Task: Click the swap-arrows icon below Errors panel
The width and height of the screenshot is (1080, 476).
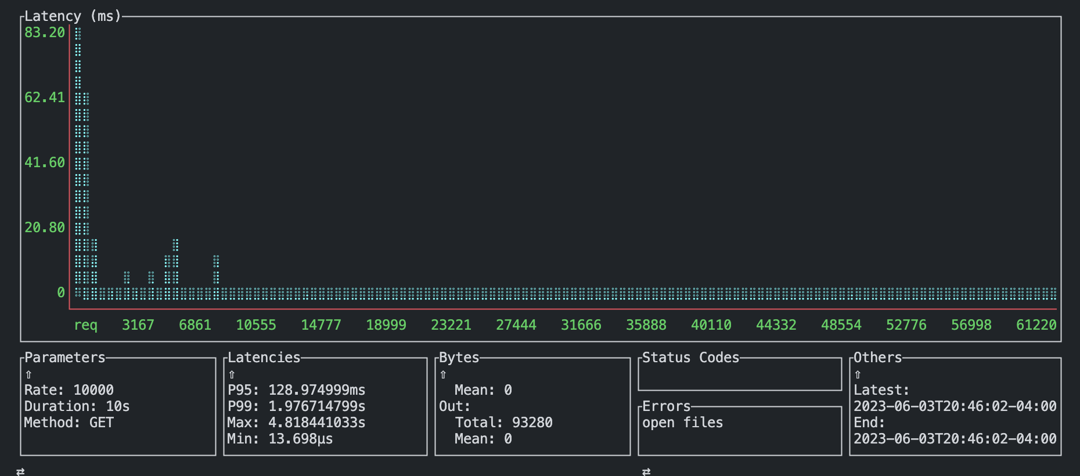Action: point(646,471)
